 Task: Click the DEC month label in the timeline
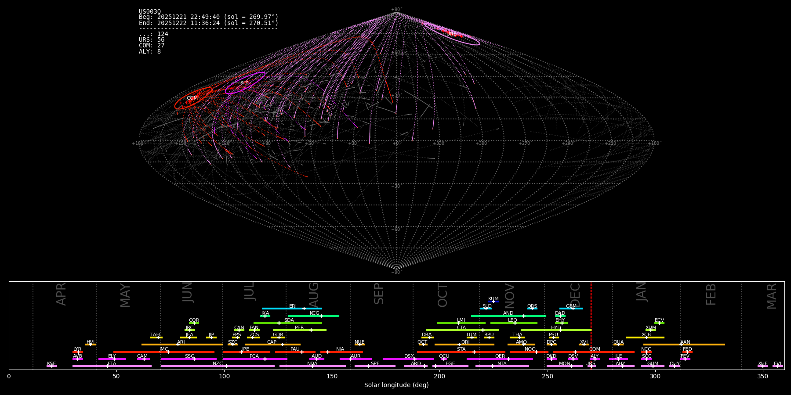point(575,295)
